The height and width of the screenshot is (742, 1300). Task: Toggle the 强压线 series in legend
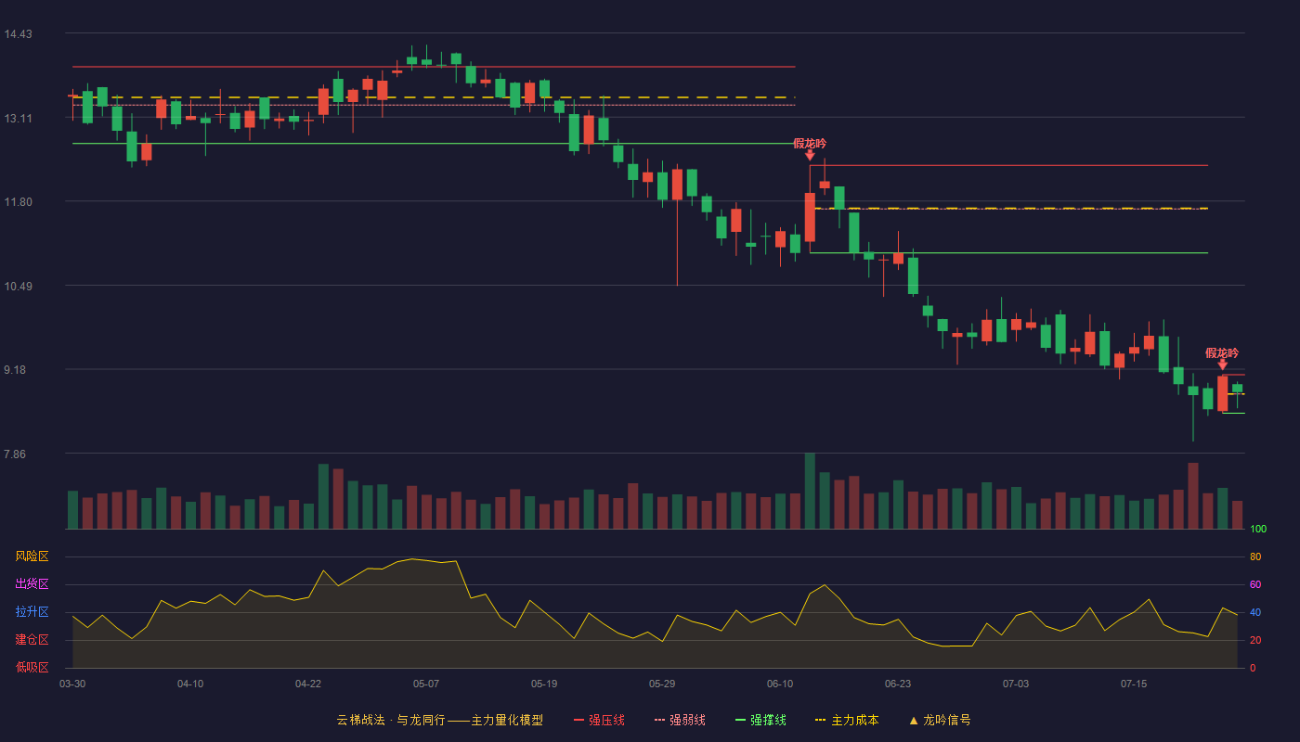click(599, 720)
